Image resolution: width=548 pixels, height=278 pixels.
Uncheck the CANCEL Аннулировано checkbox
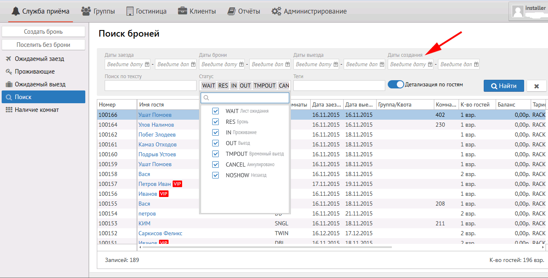click(x=215, y=164)
